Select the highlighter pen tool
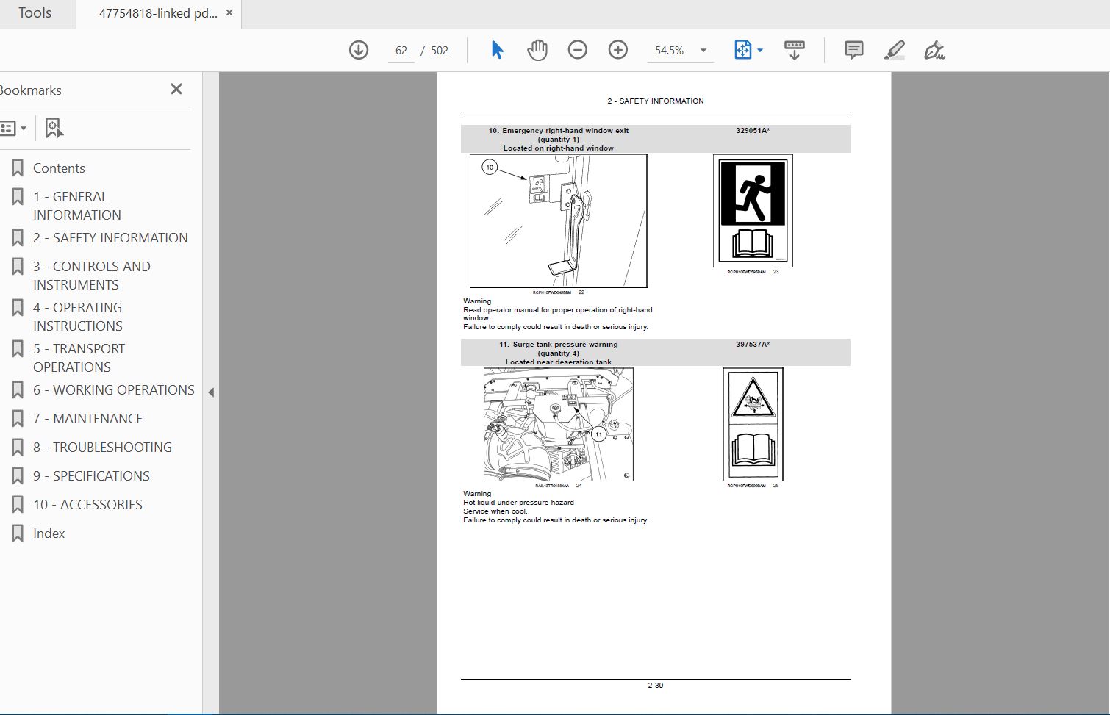Screen dimensions: 1110x715 click(x=894, y=50)
